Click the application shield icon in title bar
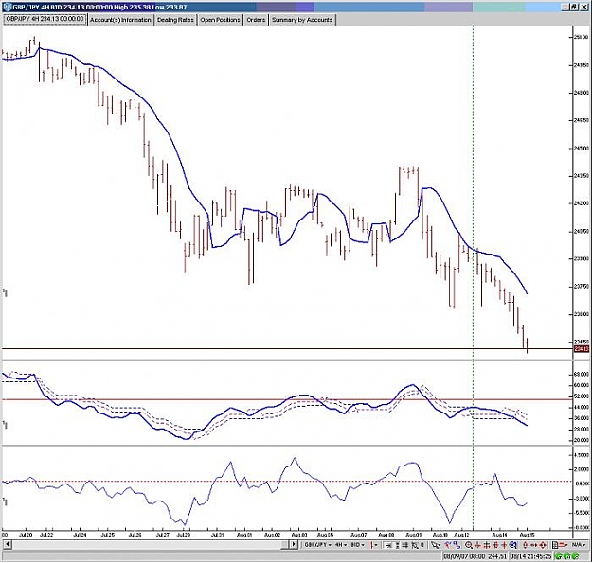592x563 pixels. 8,7
